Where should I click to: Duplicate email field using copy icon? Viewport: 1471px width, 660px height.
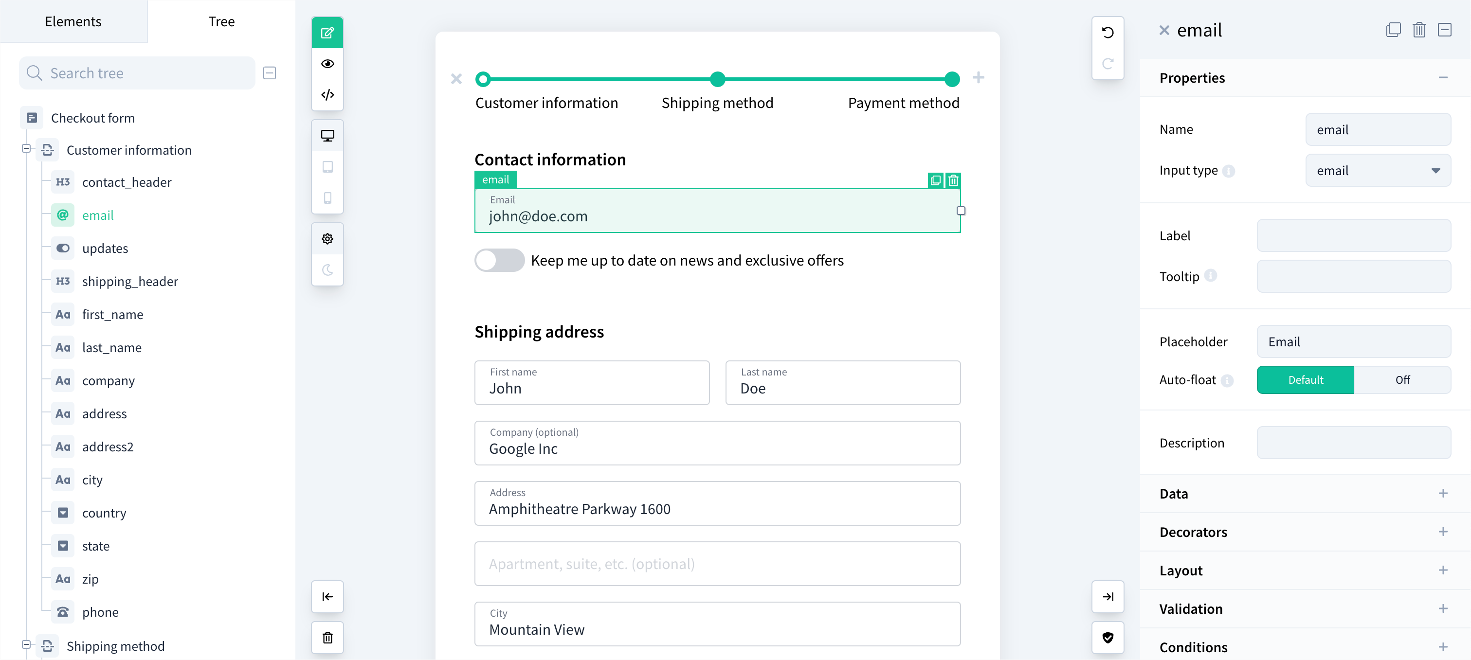tap(935, 180)
